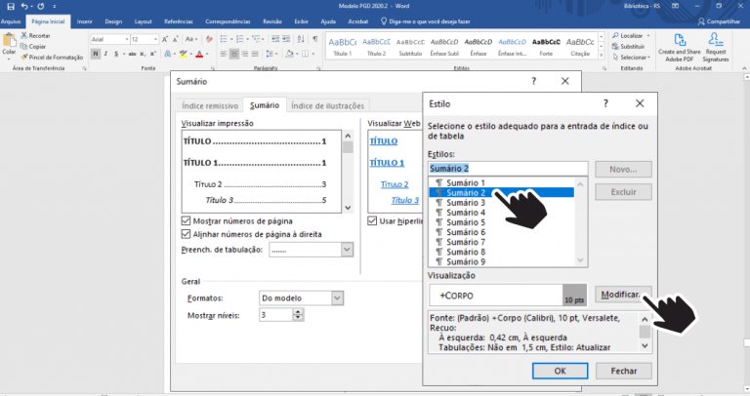Switch to Layout ribbon tab
The width and height of the screenshot is (750, 396).
[x=143, y=21]
